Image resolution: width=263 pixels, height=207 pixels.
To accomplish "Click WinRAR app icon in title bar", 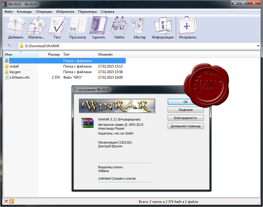I will (x=5, y=4).
